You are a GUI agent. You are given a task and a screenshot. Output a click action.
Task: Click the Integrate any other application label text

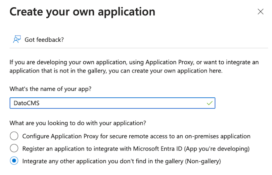[x=122, y=161]
